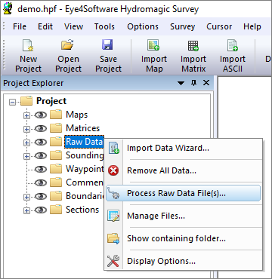Choose Show containing folder entry
The width and height of the screenshot is (272, 279).
tap(183, 238)
